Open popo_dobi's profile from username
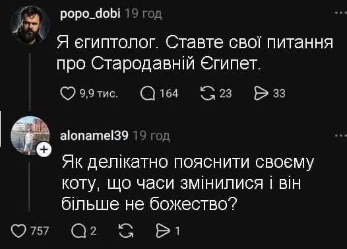 coord(90,14)
